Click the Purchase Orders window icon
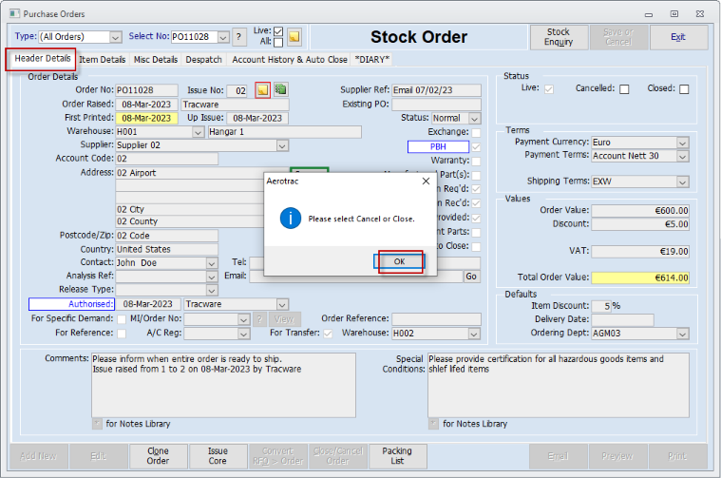Image resolution: width=721 pixels, height=478 pixels. pos(14,14)
